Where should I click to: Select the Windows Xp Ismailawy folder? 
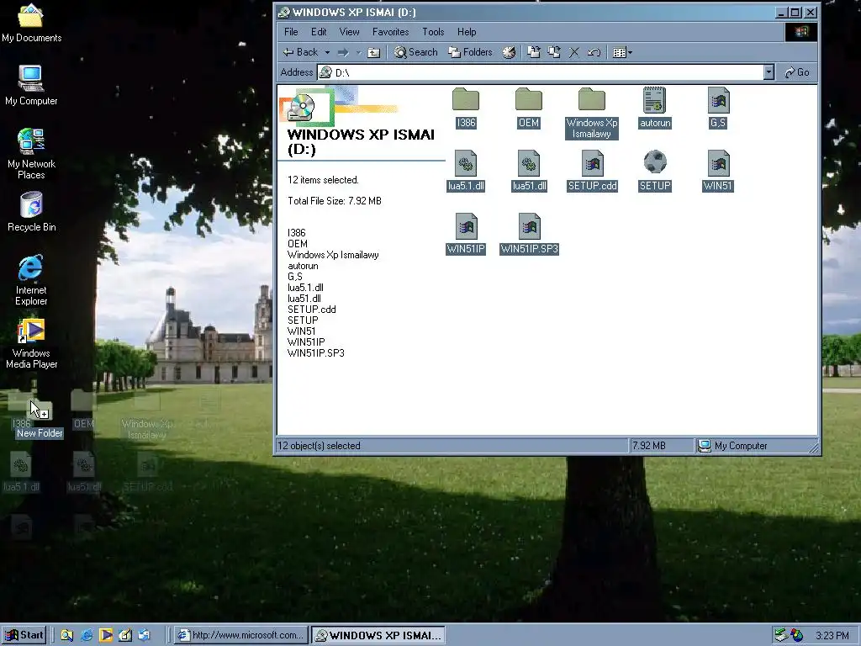[x=592, y=114]
